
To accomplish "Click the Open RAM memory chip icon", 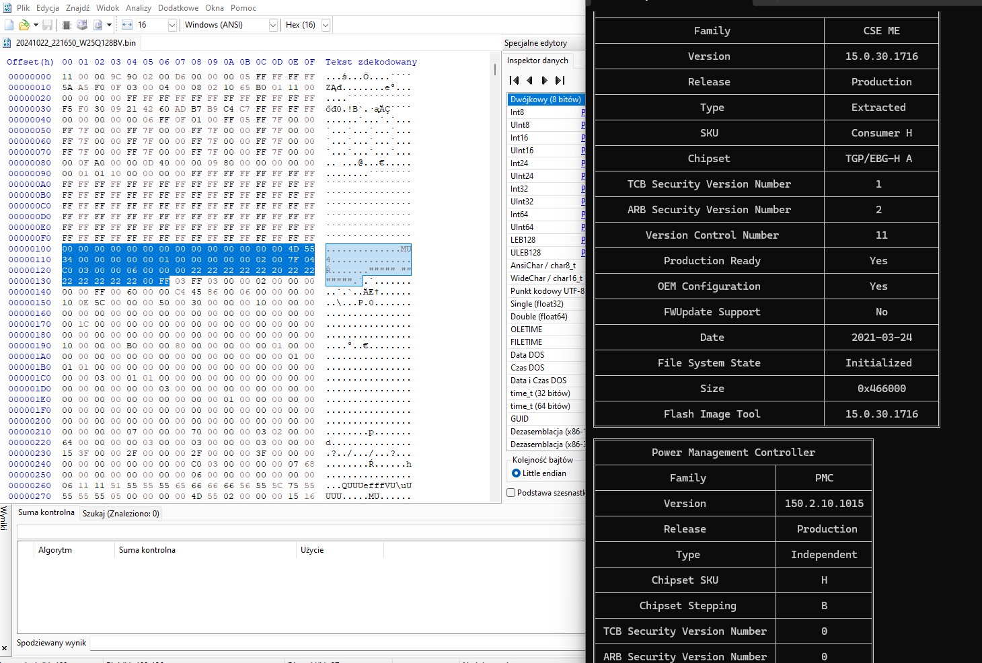I will [x=67, y=25].
